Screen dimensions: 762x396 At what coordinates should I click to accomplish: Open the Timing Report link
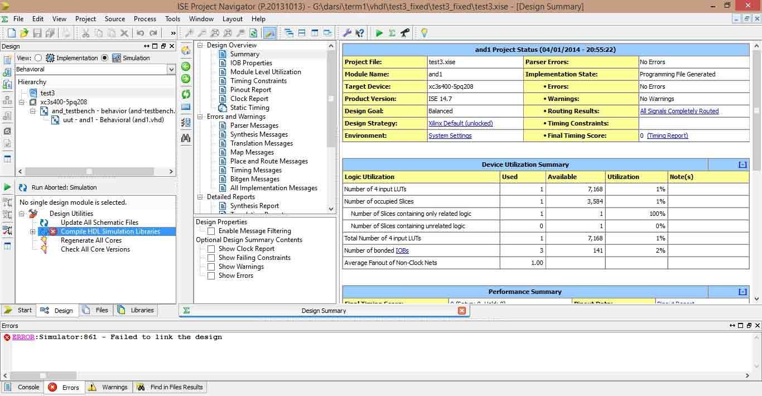tap(668, 136)
